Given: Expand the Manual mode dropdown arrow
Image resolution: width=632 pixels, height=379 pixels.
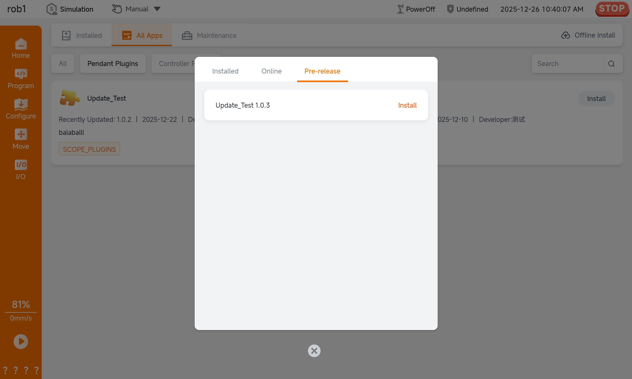Looking at the screenshot, I should click(x=157, y=9).
